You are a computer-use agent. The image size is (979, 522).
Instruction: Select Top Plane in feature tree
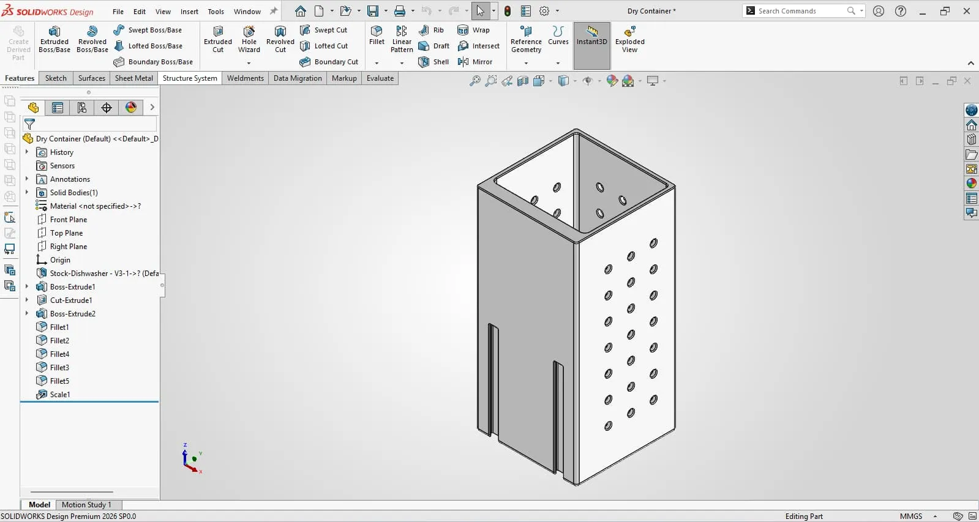[66, 233]
